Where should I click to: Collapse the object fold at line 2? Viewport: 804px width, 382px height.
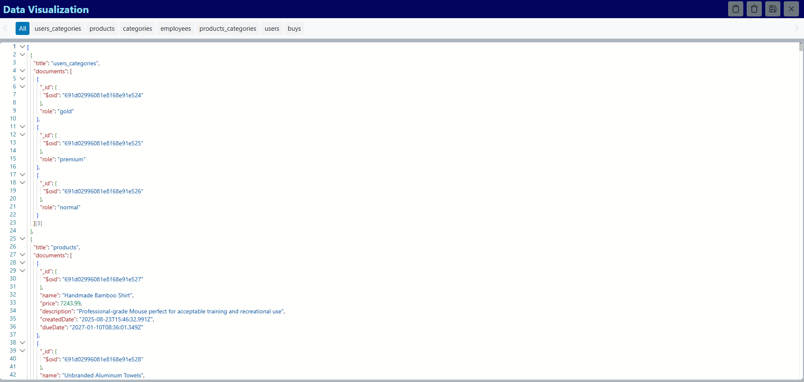(23, 55)
